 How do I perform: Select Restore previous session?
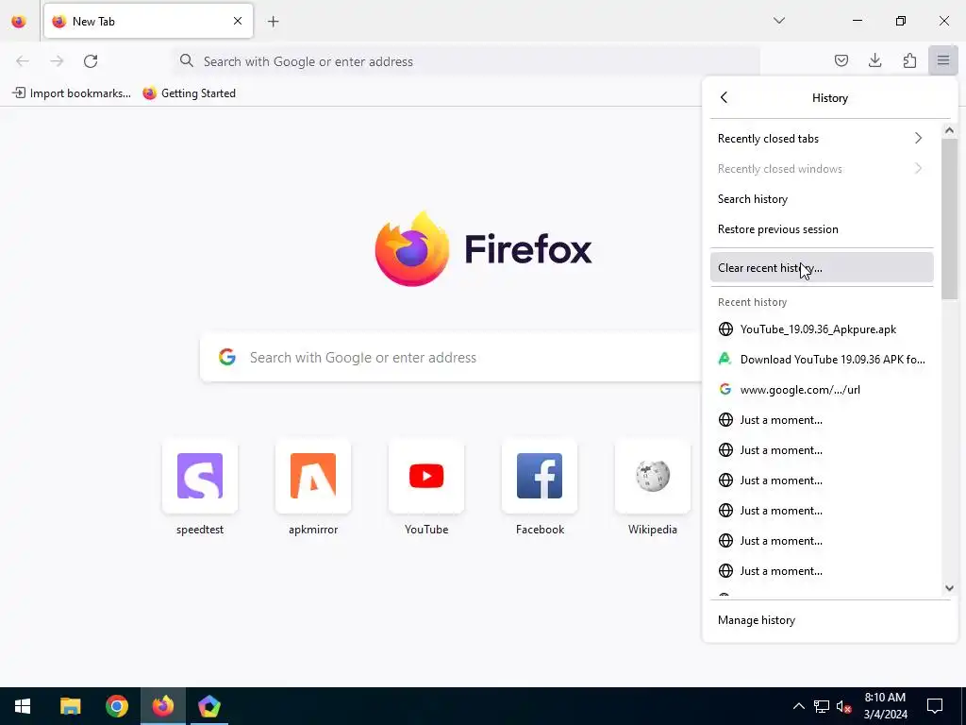[x=822, y=228]
